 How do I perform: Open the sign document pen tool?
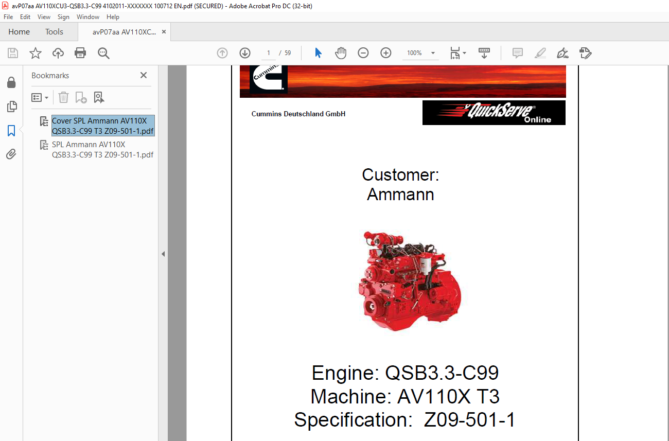pos(563,53)
